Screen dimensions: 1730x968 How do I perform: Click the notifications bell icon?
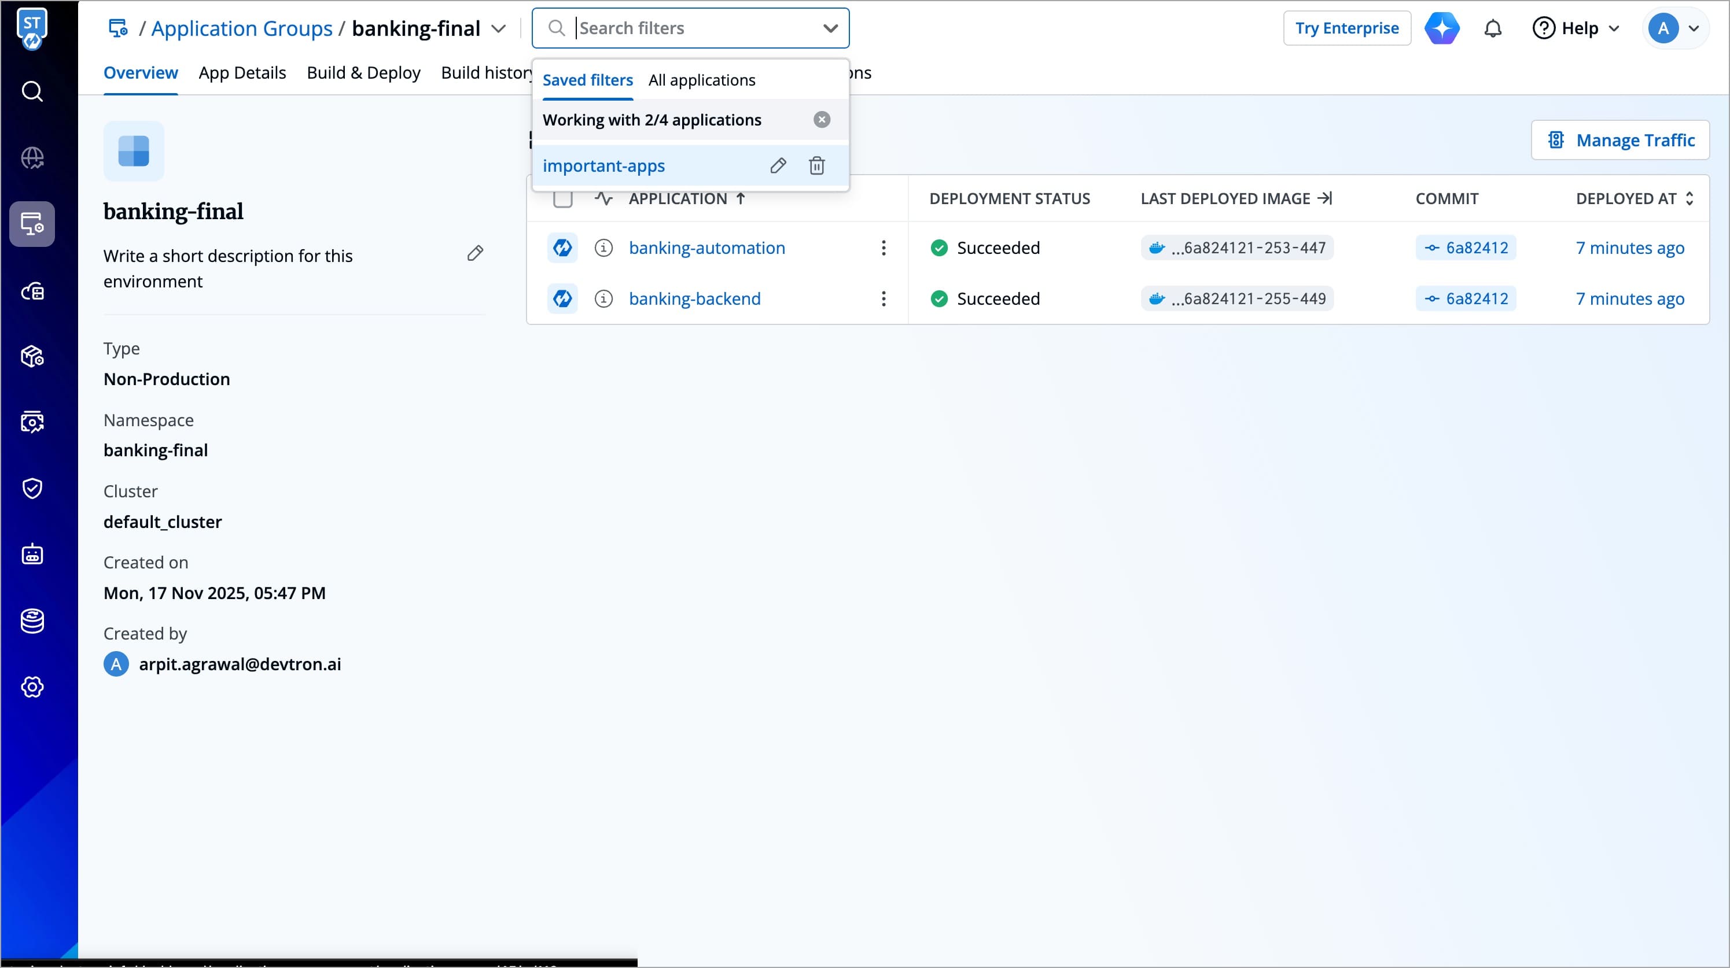pos(1492,28)
